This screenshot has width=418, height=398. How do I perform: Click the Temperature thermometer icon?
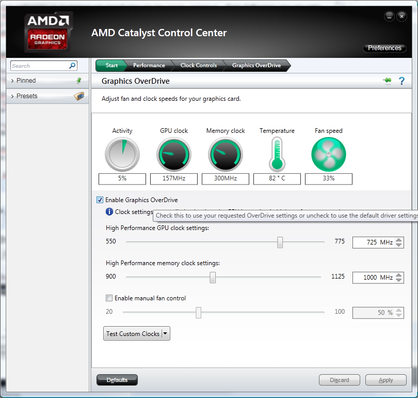277,154
